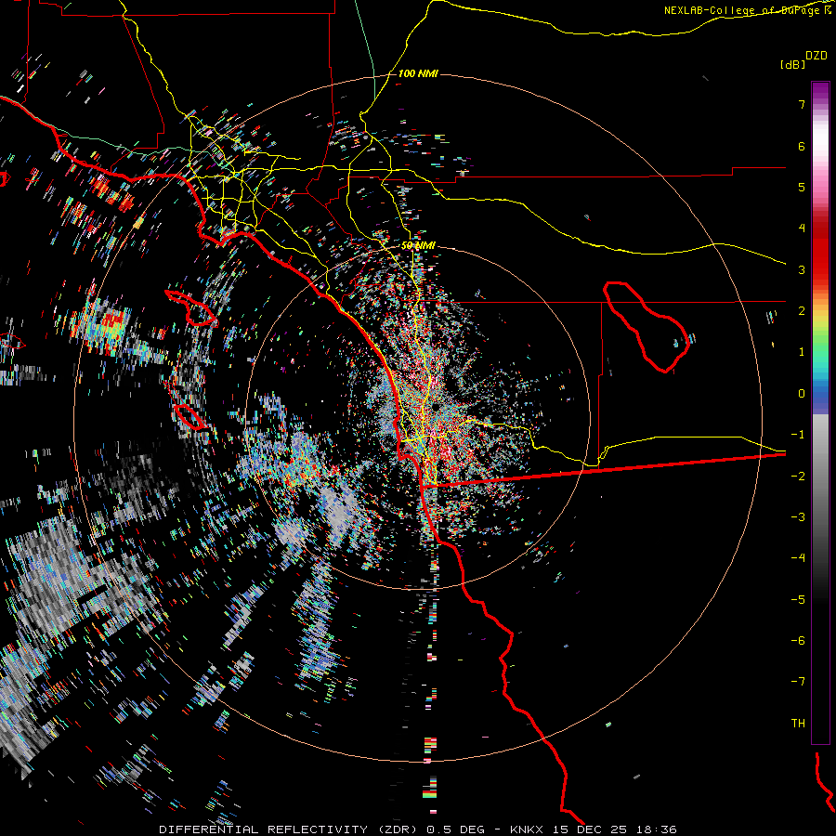Click the "3" tick label on the legend
The height and width of the screenshot is (836, 836).
(x=802, y=269)
